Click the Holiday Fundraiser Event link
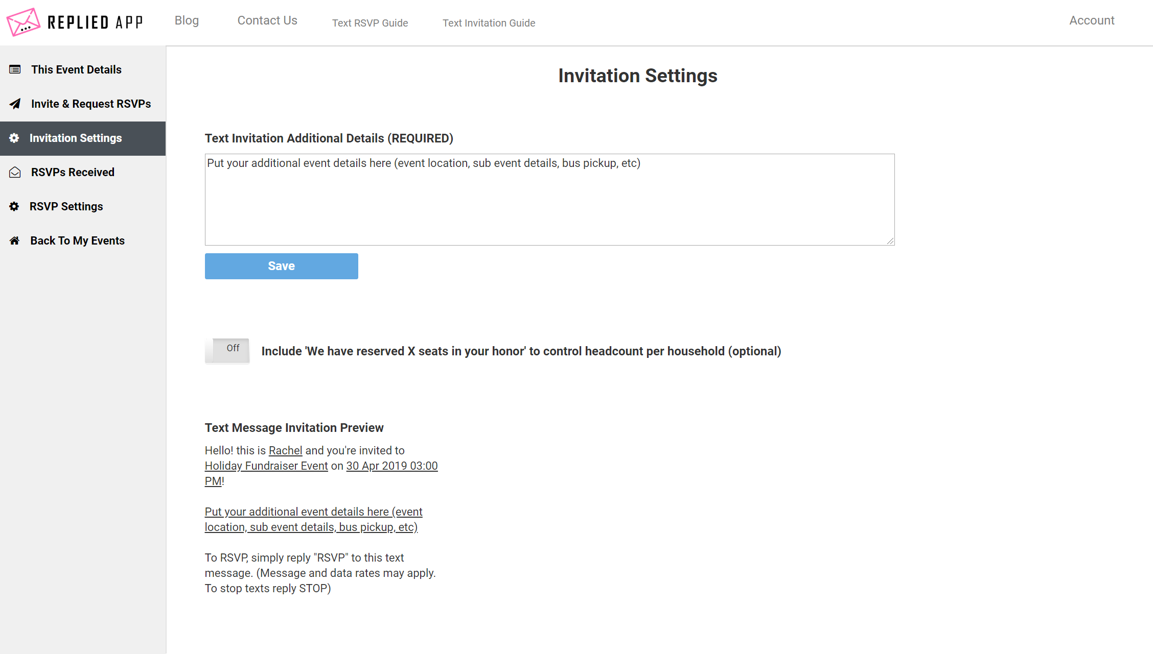 coord(266,466)
